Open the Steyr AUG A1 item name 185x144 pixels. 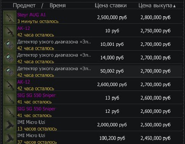tap(31, 15)
